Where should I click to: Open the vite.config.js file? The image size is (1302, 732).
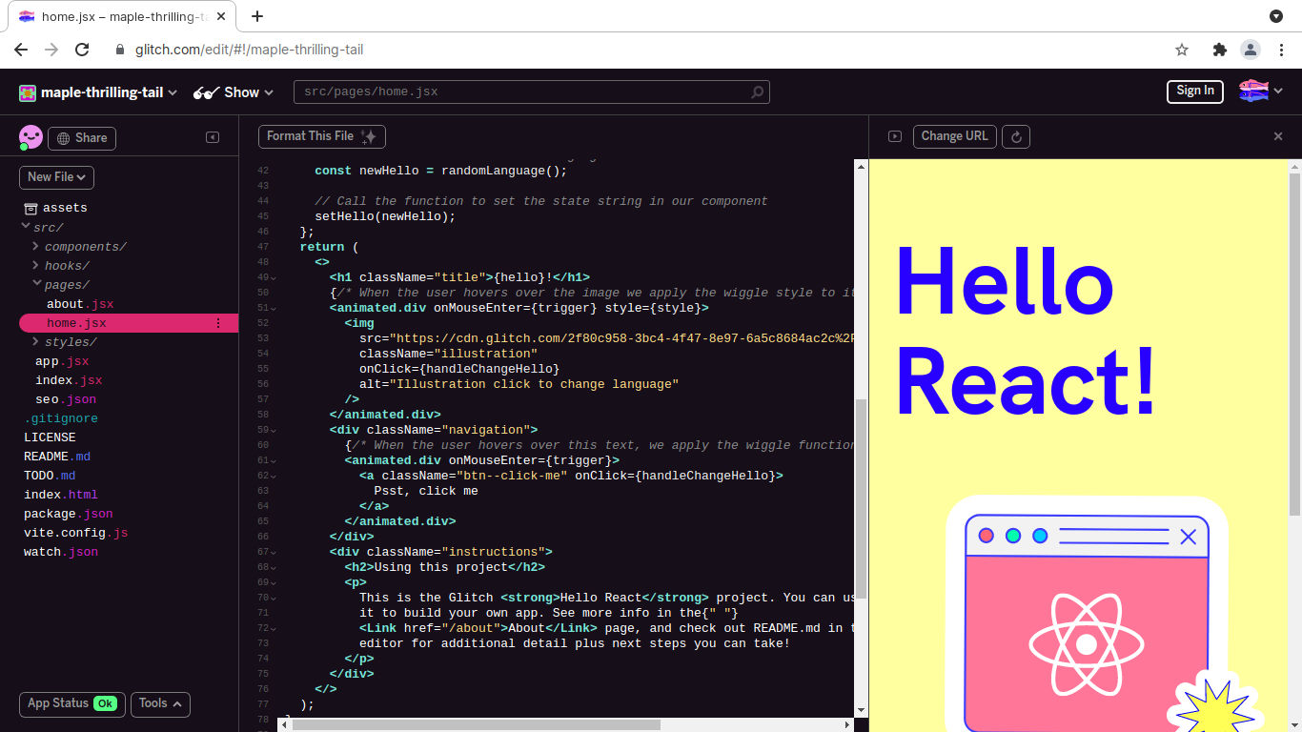pos(75,533)
